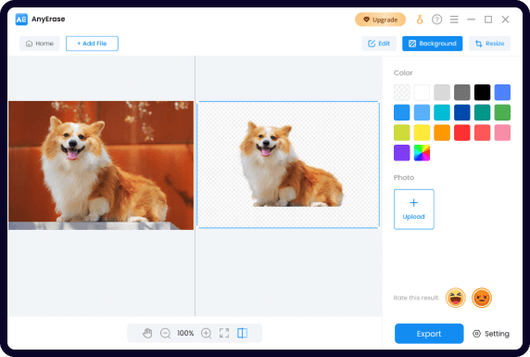Click the zoom out magnifier icon
The width and height of the screenshot is (530, 357).
[x=165, y=333]
